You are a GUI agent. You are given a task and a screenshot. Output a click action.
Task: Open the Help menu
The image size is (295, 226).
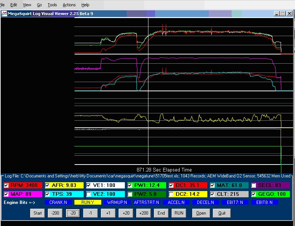pyautogui.click(x=85, y=5)
